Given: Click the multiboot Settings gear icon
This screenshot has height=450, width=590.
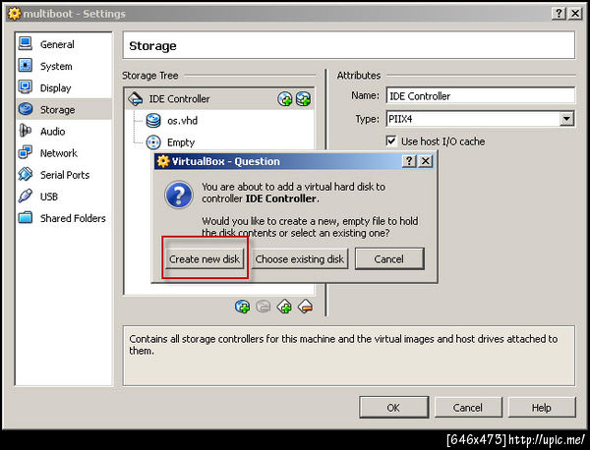Looking at the screenshot, I should 15,14.
